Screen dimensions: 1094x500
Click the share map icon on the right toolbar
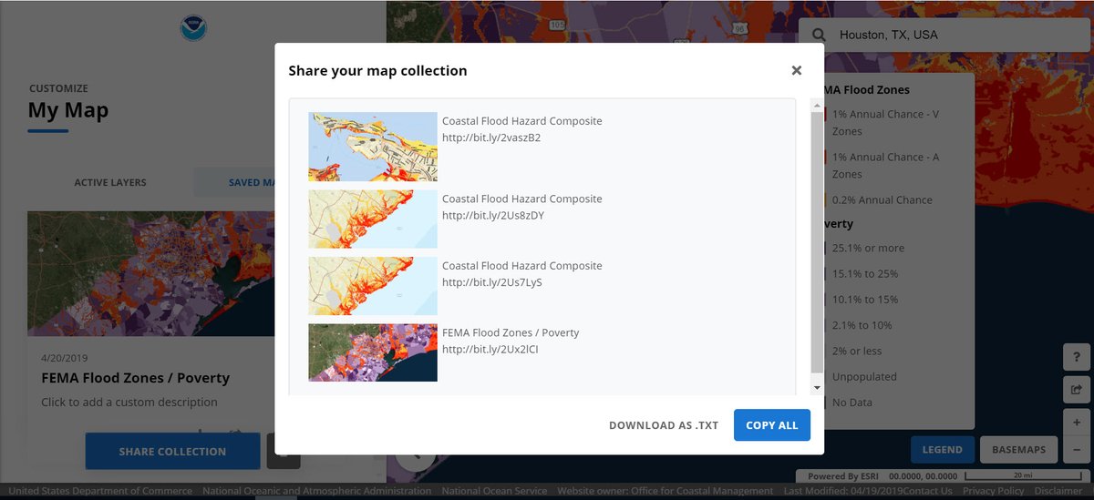pos(1077,390)
